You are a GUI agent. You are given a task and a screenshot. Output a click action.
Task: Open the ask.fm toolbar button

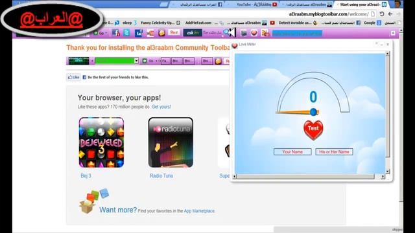193,33
